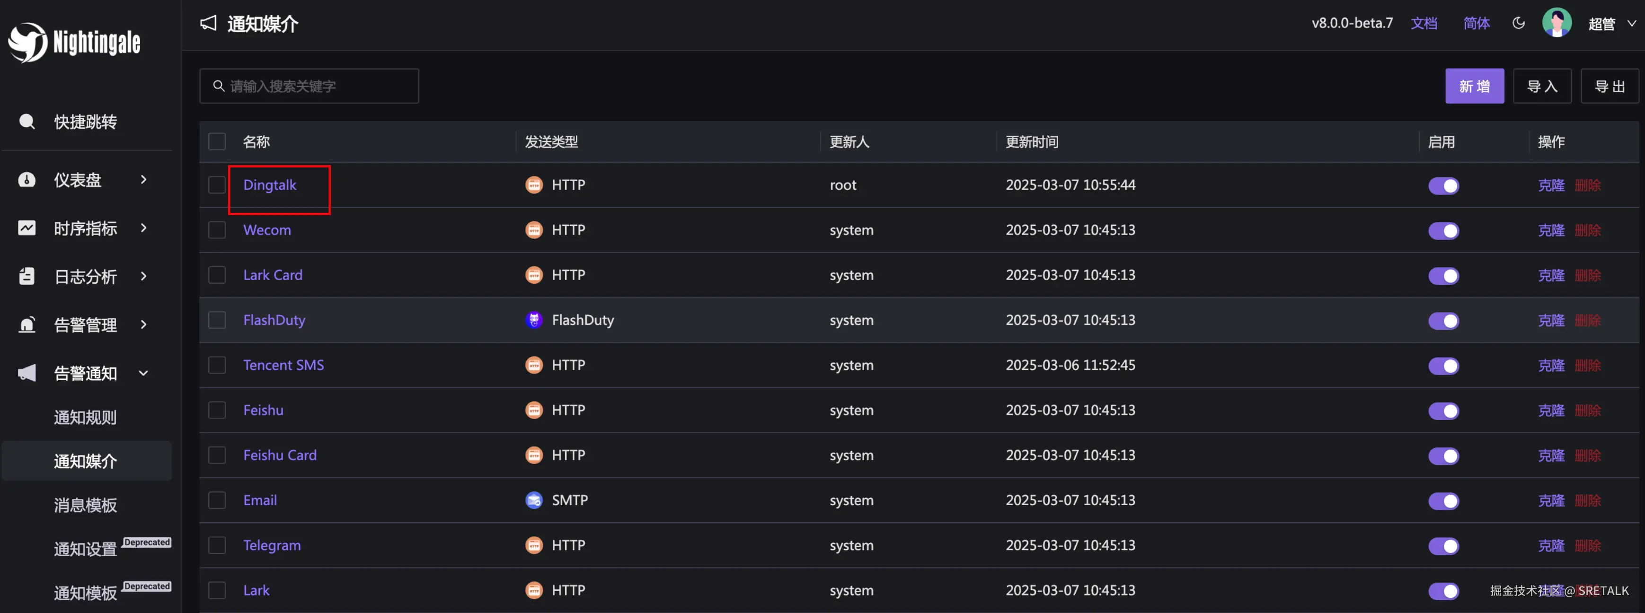
Task: Open the 超管 user dropdown arrow
Action: coord(1632,23)
